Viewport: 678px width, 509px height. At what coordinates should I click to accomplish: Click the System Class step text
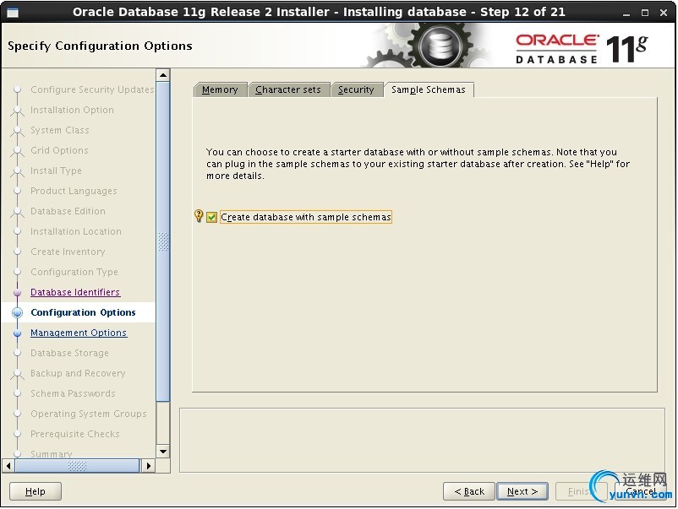[60, 130]
